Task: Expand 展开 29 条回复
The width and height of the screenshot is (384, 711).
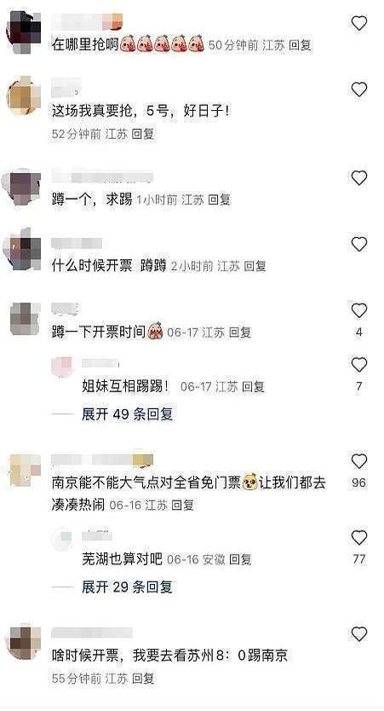Action: [127, 587]
